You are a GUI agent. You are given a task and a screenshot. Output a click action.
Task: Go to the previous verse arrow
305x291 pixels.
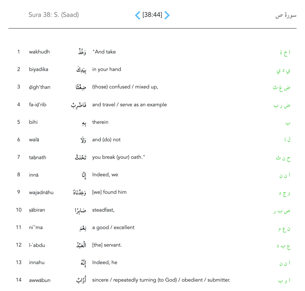point(138,15)
